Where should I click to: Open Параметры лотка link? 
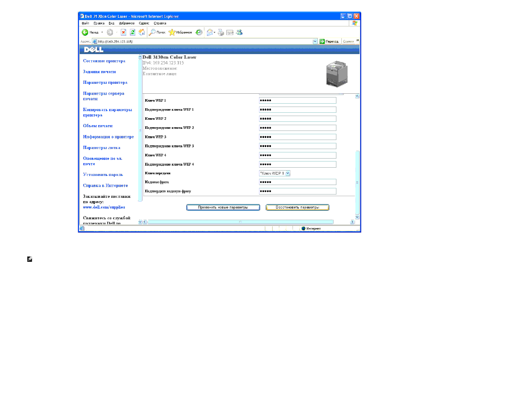[102, 147]
